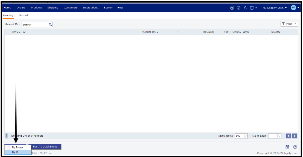The height and width of the screenshot is (157, 303).
Task: Open the activity pulse icon
Action: tap(239, 8)
